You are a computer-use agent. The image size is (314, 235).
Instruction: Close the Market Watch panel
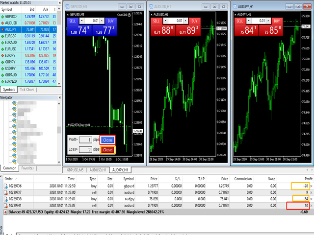tap(60, 3)
